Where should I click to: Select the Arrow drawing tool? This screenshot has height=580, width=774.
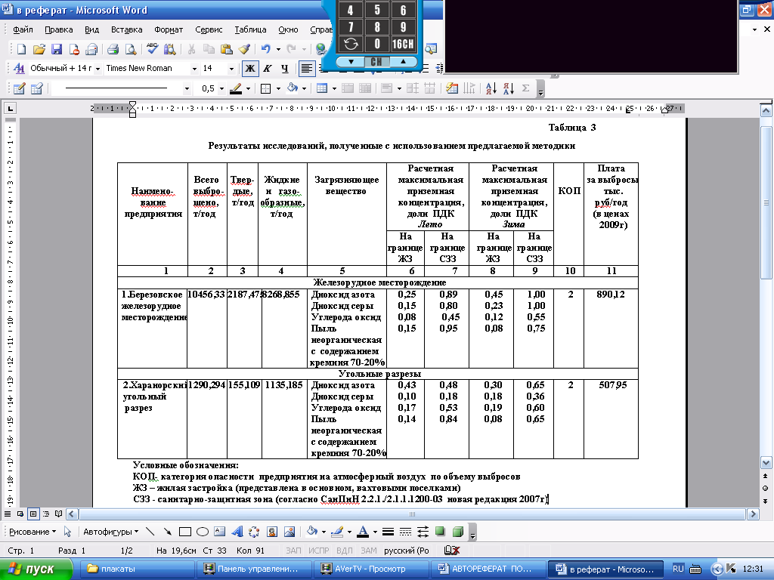coord(167,532)
